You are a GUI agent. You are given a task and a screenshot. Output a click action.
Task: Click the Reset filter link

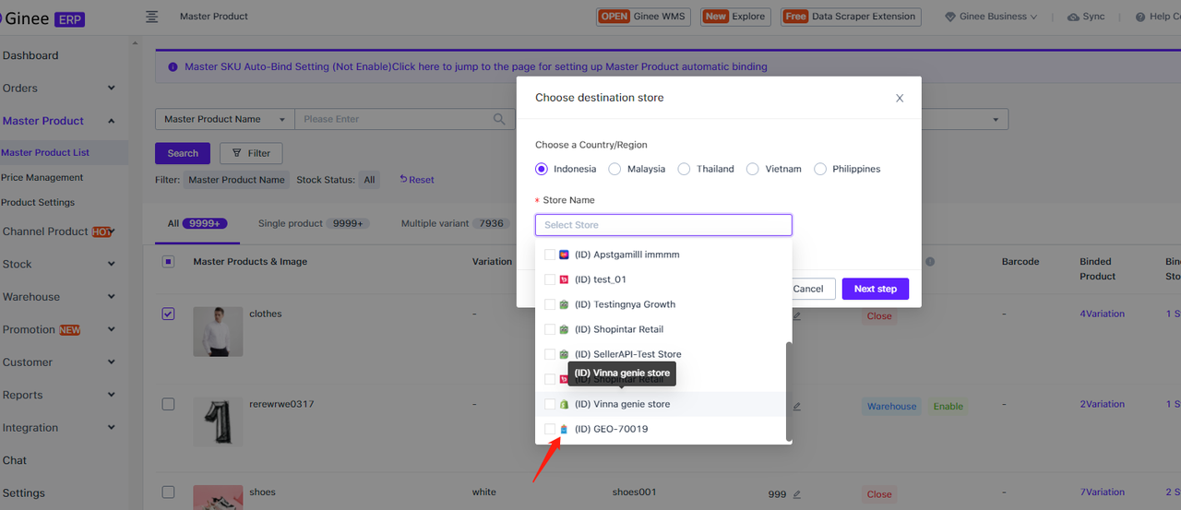coord(417,180)
